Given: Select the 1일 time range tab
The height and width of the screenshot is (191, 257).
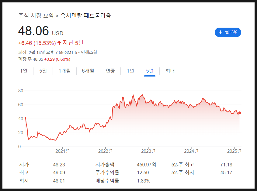Looking at the screenshot, I should [24, 71].
